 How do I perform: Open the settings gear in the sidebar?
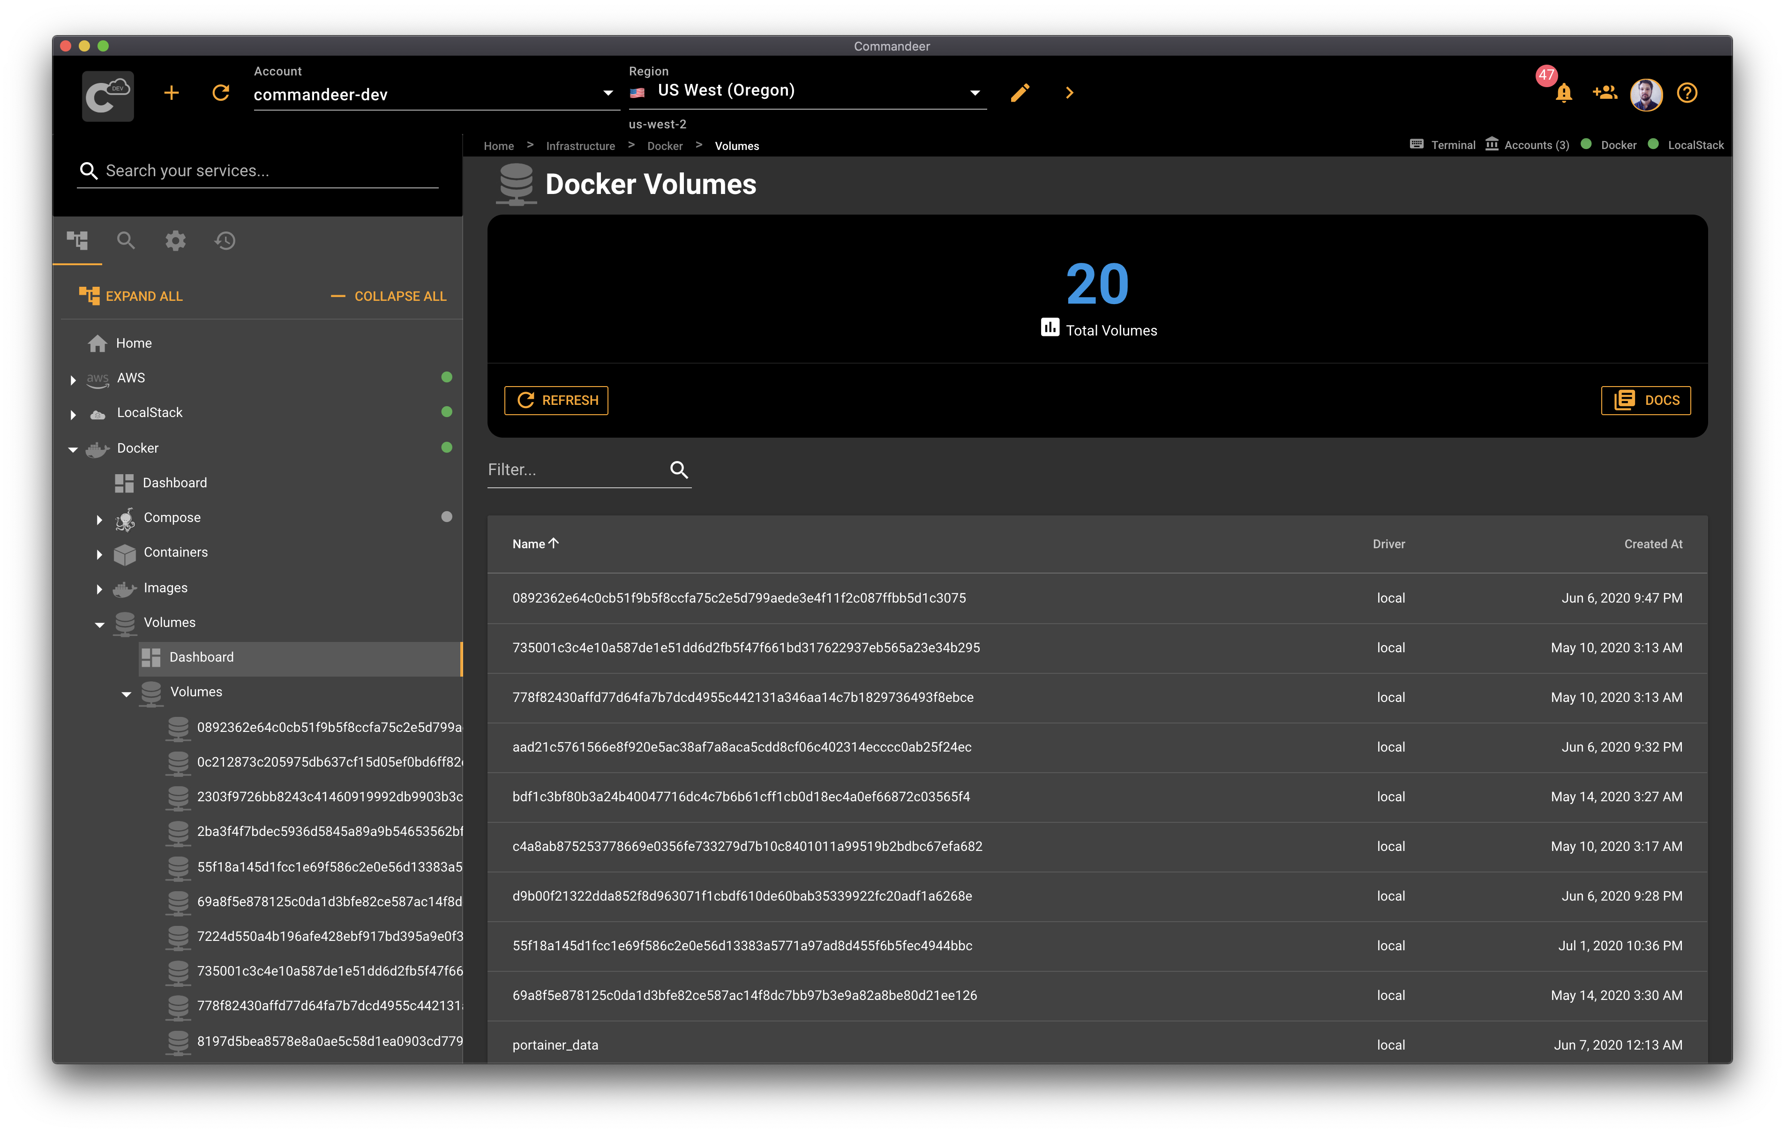tap(176, 241)
